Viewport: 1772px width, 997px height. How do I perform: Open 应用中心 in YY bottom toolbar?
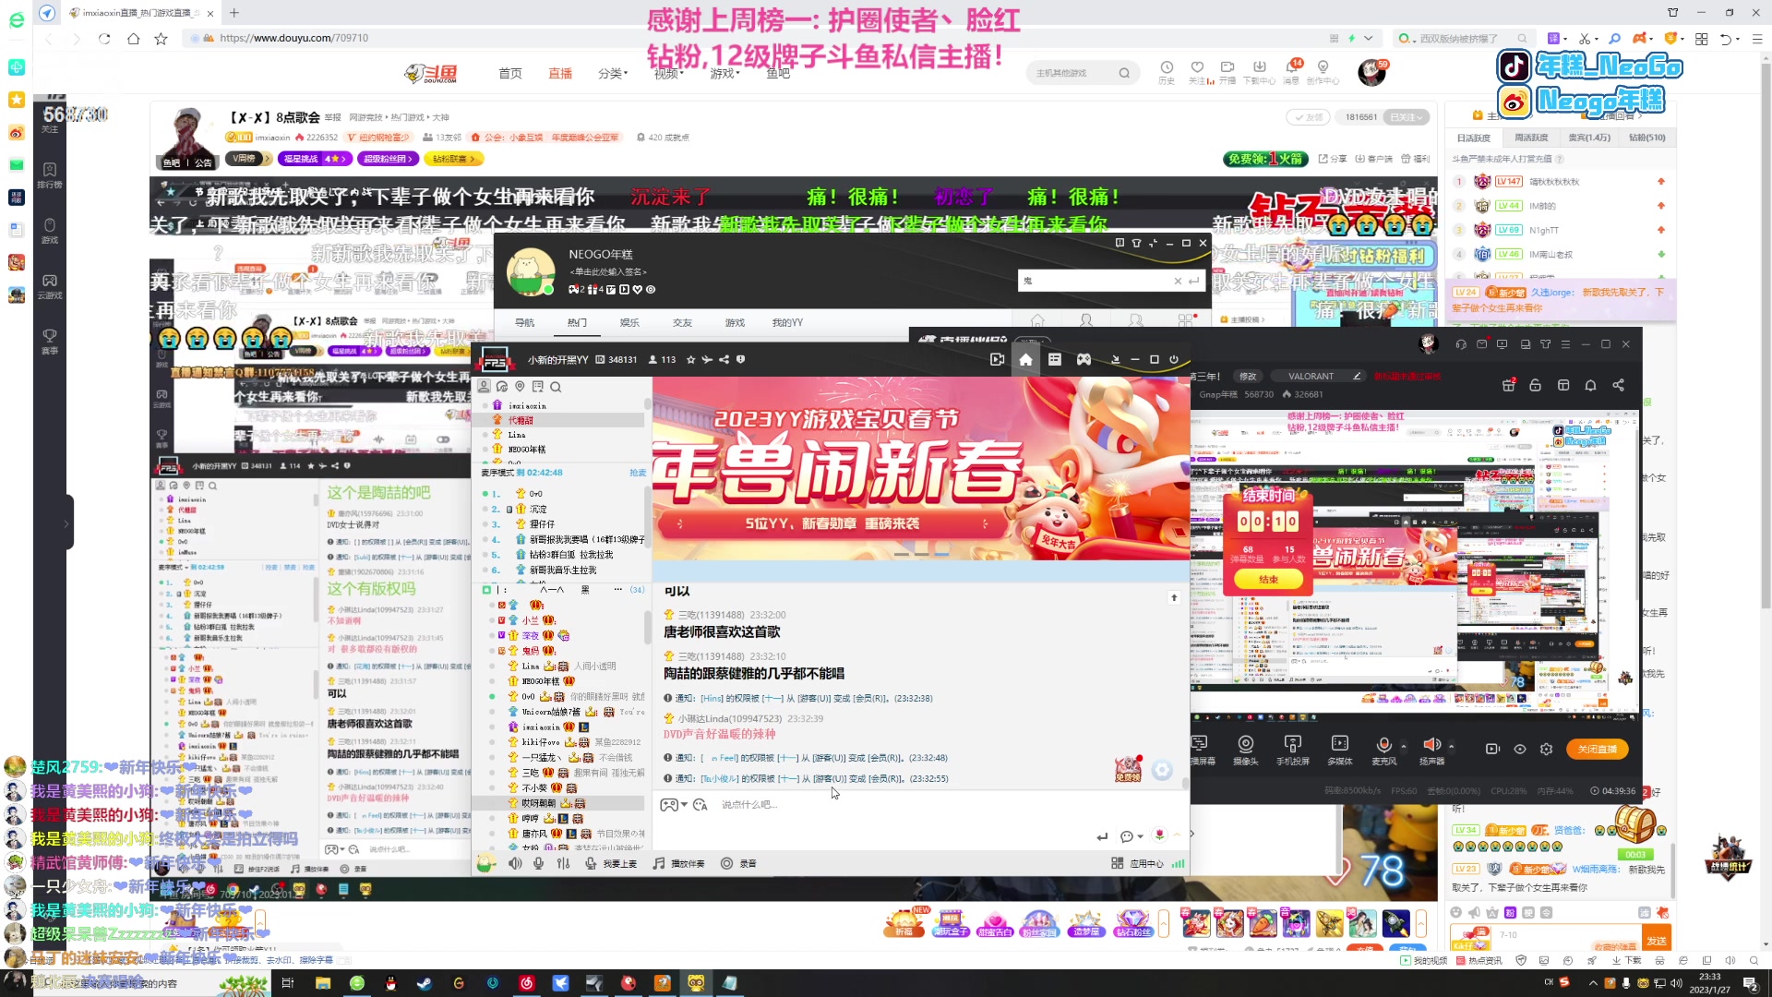click(x=1138, y=864)
